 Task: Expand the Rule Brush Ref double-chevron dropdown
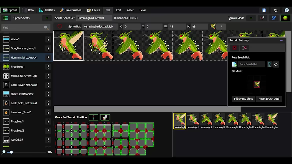pos(276,64)
